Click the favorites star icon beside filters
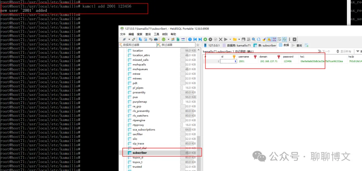 pos(198,45)
